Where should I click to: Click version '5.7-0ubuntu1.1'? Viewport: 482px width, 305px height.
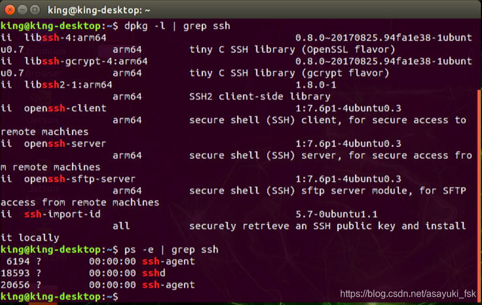(x=337, y=214)
